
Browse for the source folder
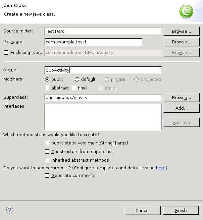[x=181, y=31]
